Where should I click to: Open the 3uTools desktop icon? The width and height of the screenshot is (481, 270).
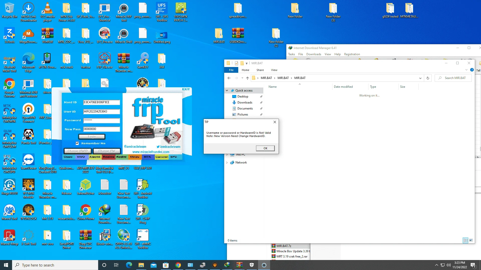(9, 35)
